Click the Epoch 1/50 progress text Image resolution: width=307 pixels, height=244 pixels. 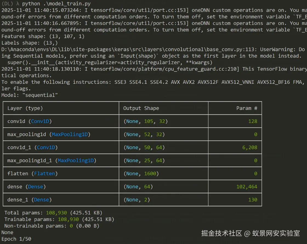tap(16, 239)
